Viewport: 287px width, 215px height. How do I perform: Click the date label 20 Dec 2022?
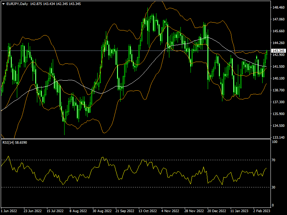217,211
